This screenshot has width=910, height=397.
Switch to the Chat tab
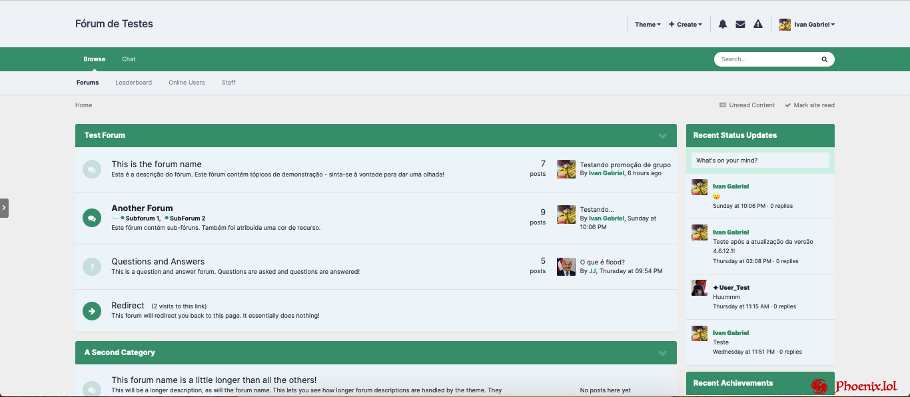pyautogui.click(x=129, y=59)
